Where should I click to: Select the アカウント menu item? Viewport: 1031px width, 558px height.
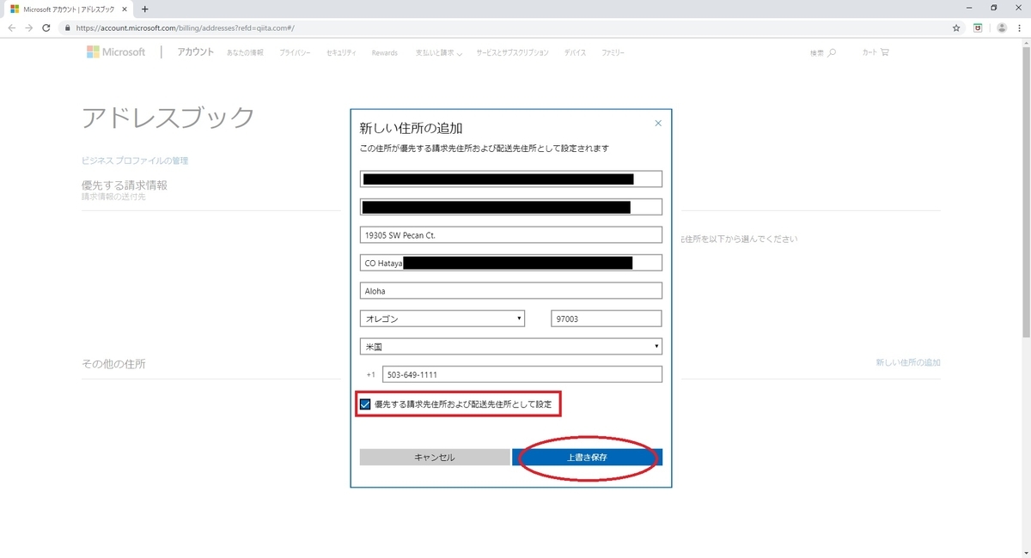pyautogui.click(x=195, y=52)
